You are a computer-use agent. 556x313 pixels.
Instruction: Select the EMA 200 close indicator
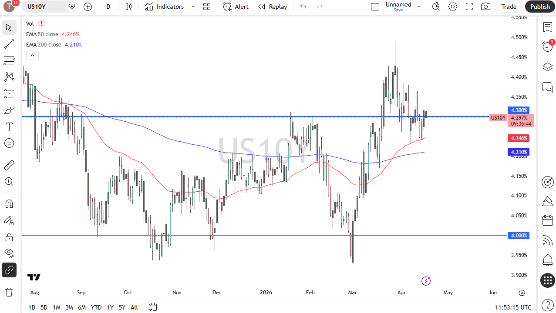44,44
